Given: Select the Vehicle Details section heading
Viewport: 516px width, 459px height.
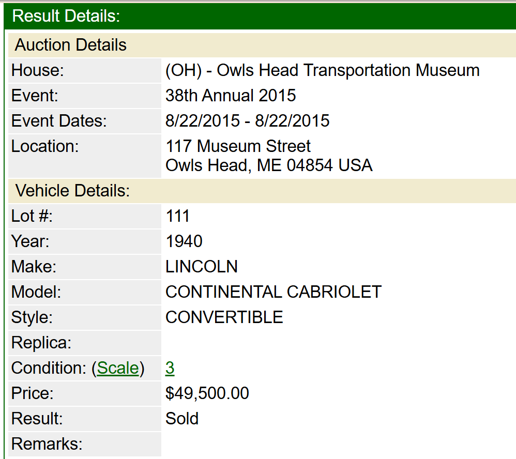Looking at the screenshot, I should 72,191.
